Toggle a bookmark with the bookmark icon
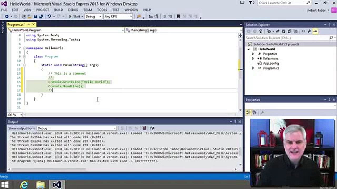 [178, 17]
